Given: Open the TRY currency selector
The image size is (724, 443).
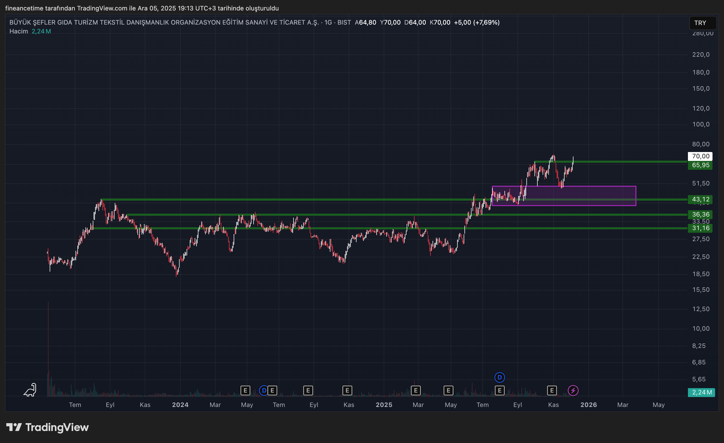Looking at the screenshot, I should pyautogui.click(x=702, y=23).
